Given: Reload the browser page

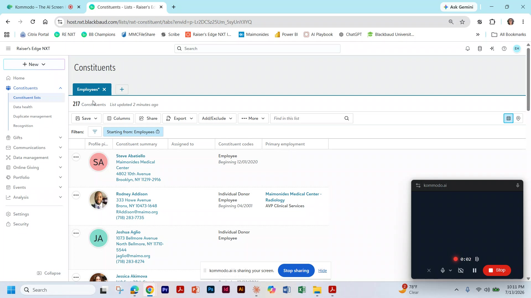Looking at the screenshot, I should [33, 22].
